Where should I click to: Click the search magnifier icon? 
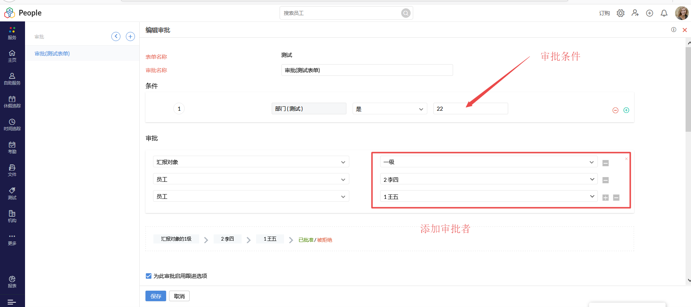[406, 13]
